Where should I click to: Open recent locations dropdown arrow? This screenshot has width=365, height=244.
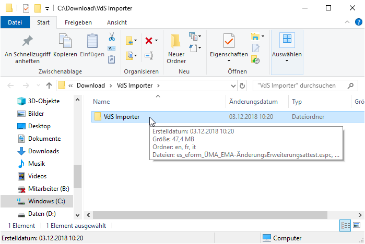[x=38, y=86]
